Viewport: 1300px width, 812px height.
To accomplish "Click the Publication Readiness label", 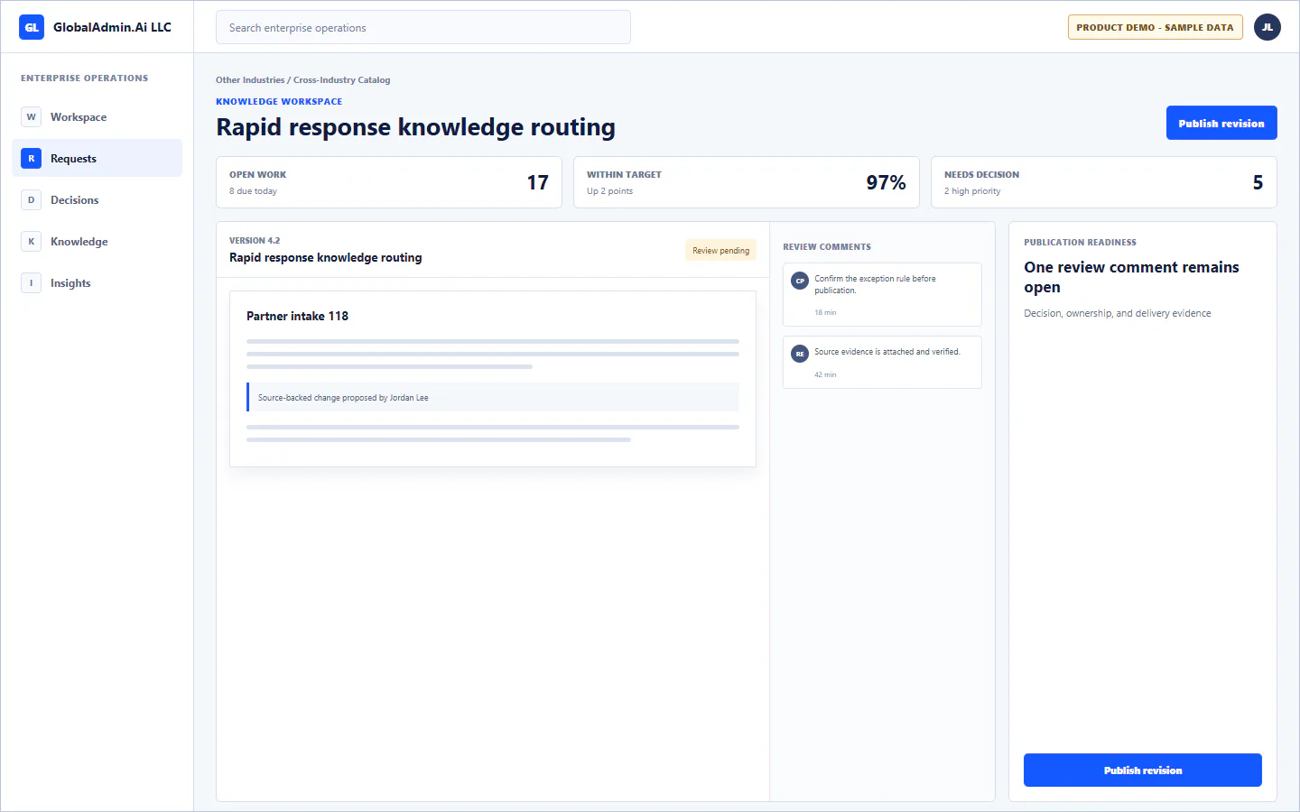I will [x=1081, y=243].
